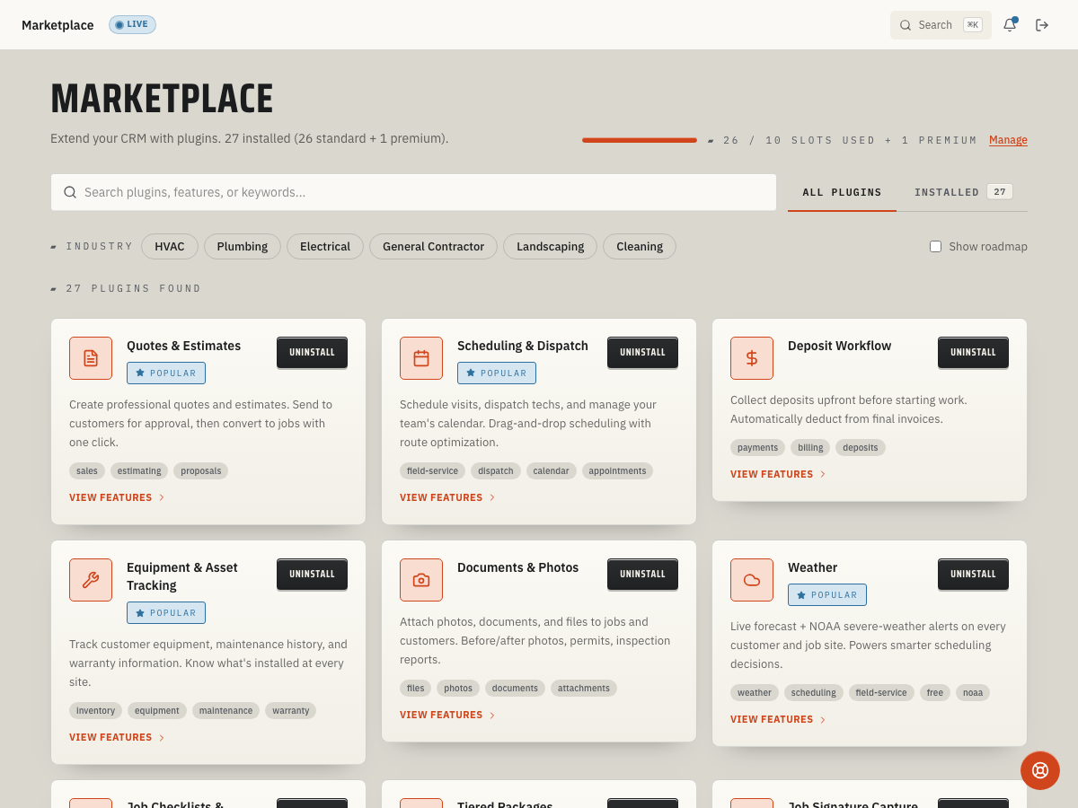The height and width of the screenshot is (808, 1078).
Task: Open the notifications bell
Action: tap(1010, 25)
